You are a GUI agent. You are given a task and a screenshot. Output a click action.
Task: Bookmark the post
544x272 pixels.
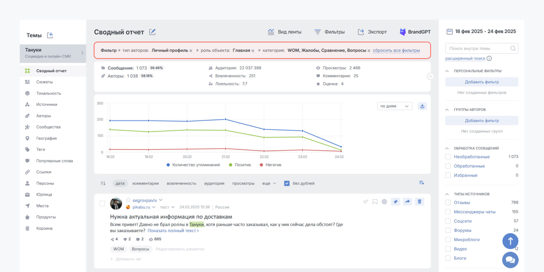(375, 202)
